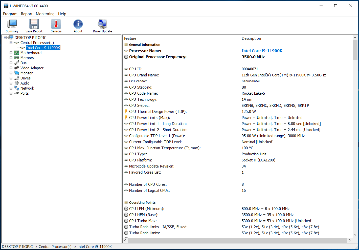Click the status bar path text
The image size is (359, 250).
(57, 246)
